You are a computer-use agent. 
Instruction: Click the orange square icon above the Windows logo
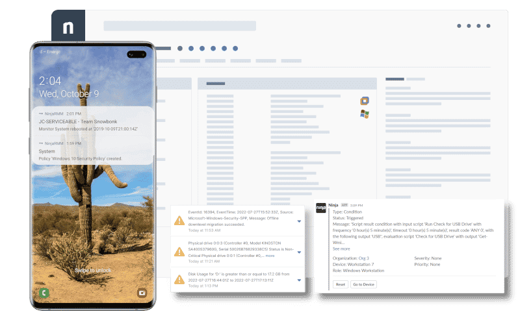pyautogui.click(x=365, y=101)
